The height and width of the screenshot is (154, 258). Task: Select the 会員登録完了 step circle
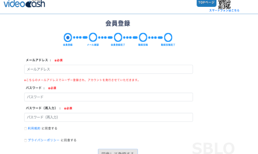click(x=118, y=38)
